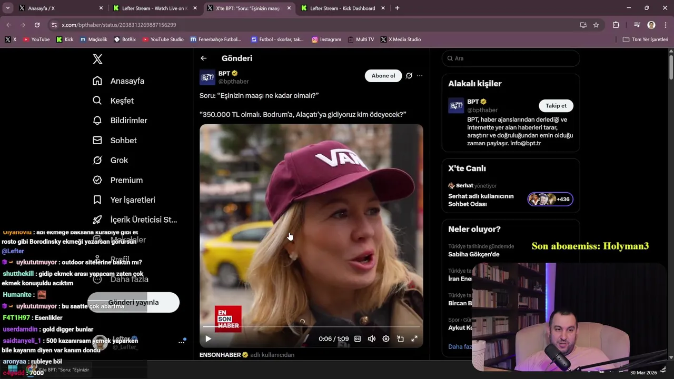Click the verified badge next to BPT
674x379 pixels.
click(235, 73)
